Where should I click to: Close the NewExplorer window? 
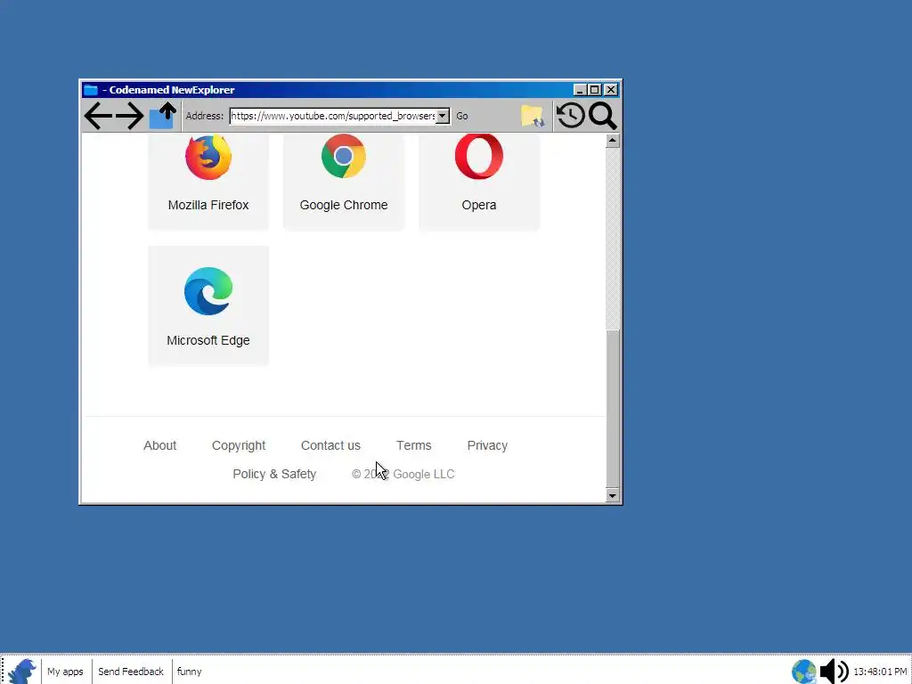click(x=611, y=90)
